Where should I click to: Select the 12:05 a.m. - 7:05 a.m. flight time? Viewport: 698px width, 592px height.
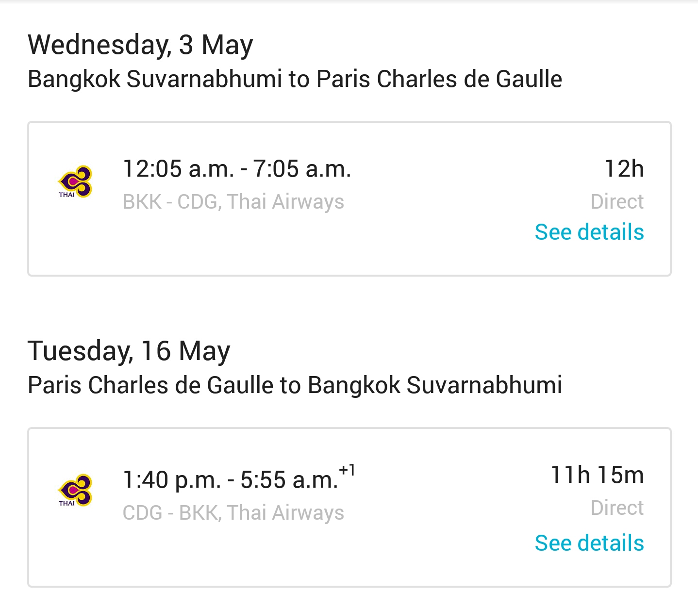point(237,169)
